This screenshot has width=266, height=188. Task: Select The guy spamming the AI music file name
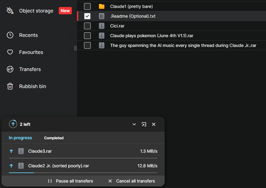click(x=183, y=45)
